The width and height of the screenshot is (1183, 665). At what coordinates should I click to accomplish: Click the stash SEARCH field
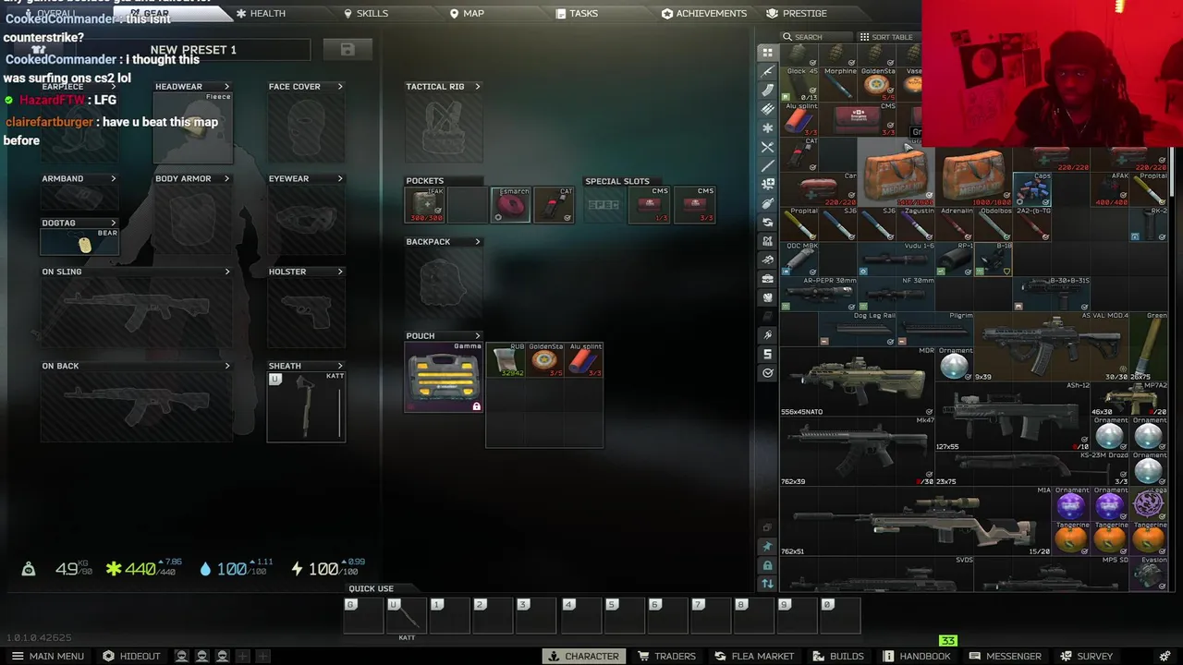point(816,37)
